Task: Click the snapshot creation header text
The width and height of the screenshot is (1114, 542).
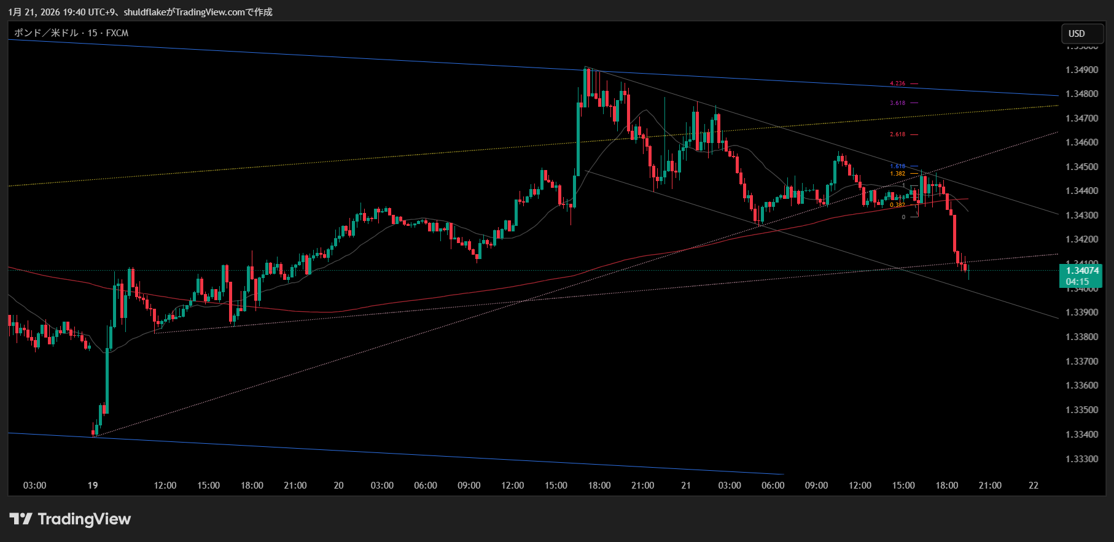Action: [140, 12]
